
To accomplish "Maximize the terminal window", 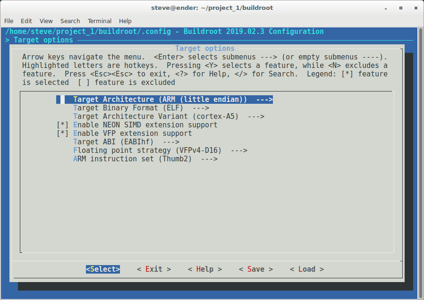I will pos(401,8).
